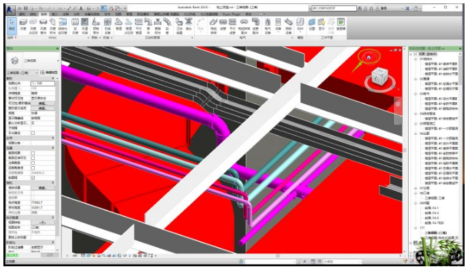Click the Help question mark icon

coord(416,8)
